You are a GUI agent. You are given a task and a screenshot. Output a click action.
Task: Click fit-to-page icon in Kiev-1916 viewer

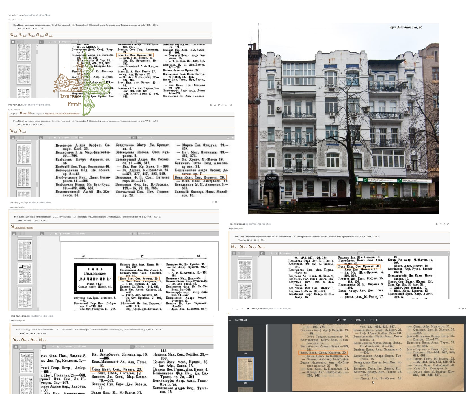point(372,320)
